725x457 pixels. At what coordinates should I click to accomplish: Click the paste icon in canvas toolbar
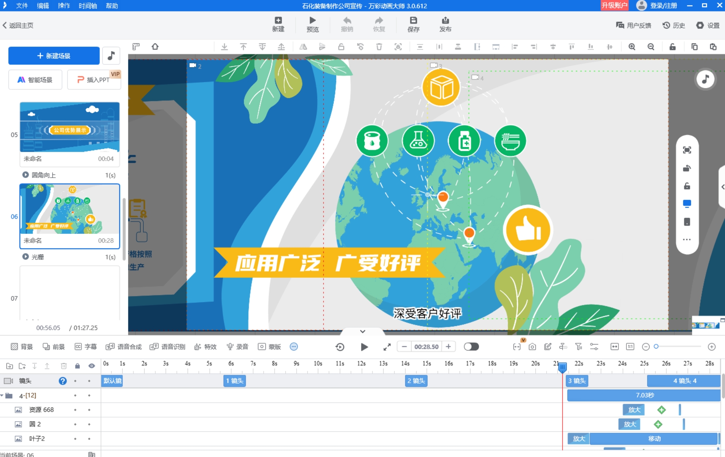(x=713, y=47)
